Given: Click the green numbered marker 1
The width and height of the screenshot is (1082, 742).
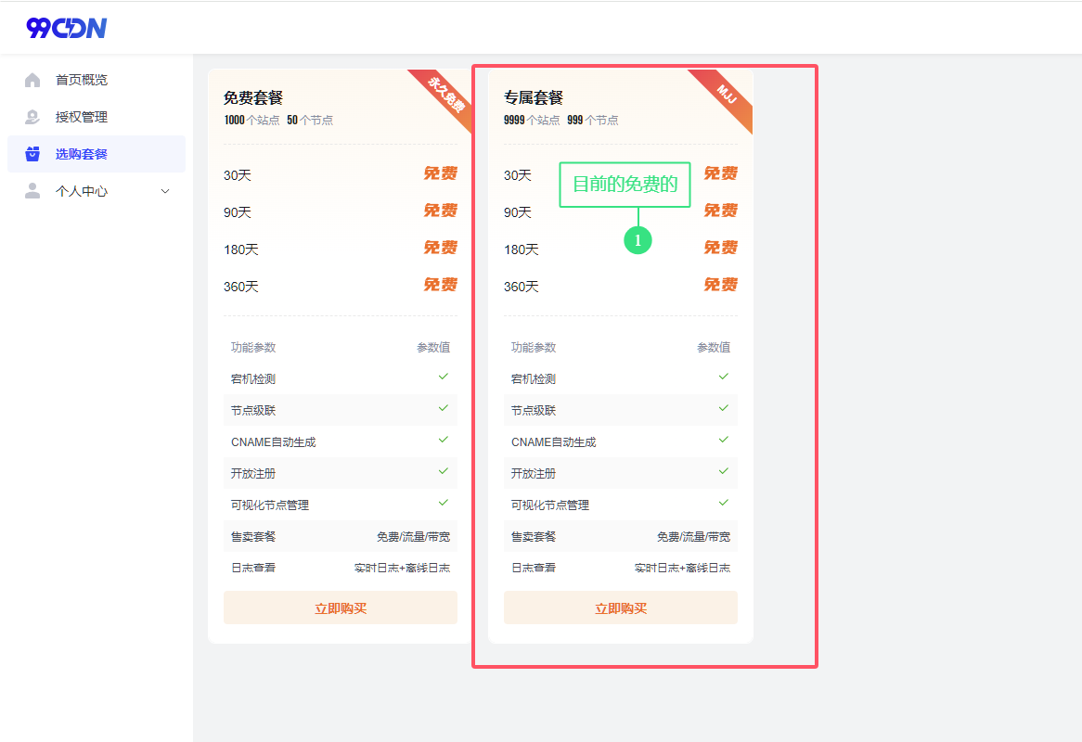Looking at the screenshot, I should coord(638,239).
